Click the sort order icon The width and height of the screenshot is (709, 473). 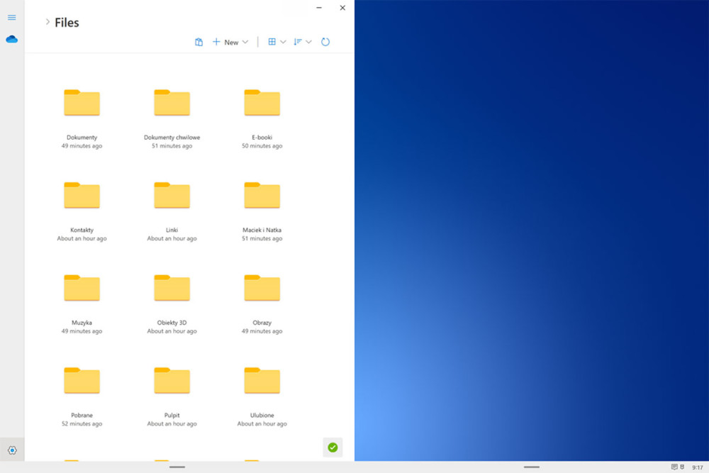[x=297, y=42]
